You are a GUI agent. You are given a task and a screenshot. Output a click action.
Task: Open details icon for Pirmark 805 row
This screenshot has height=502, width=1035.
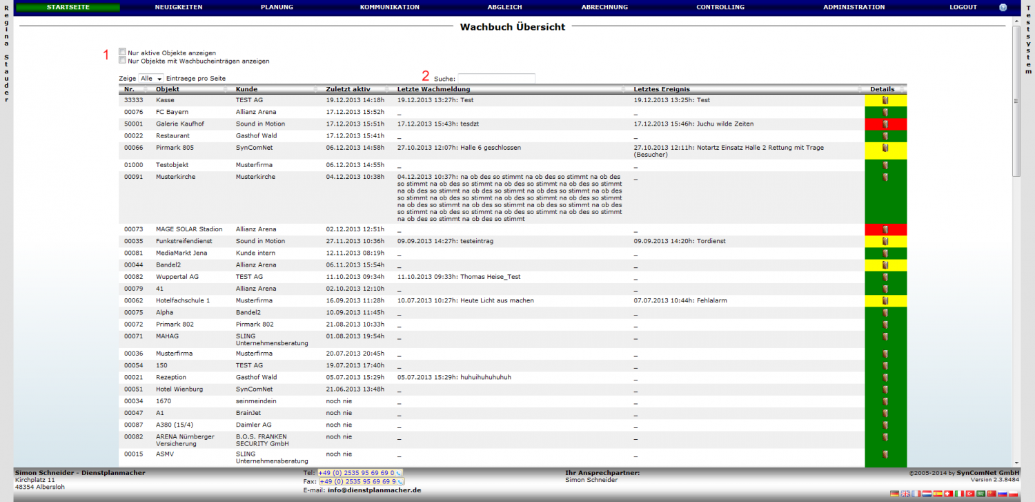pos(885,148)
